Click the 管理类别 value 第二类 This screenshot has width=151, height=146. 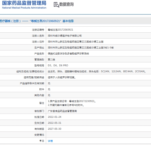click(x=52, y=60)
